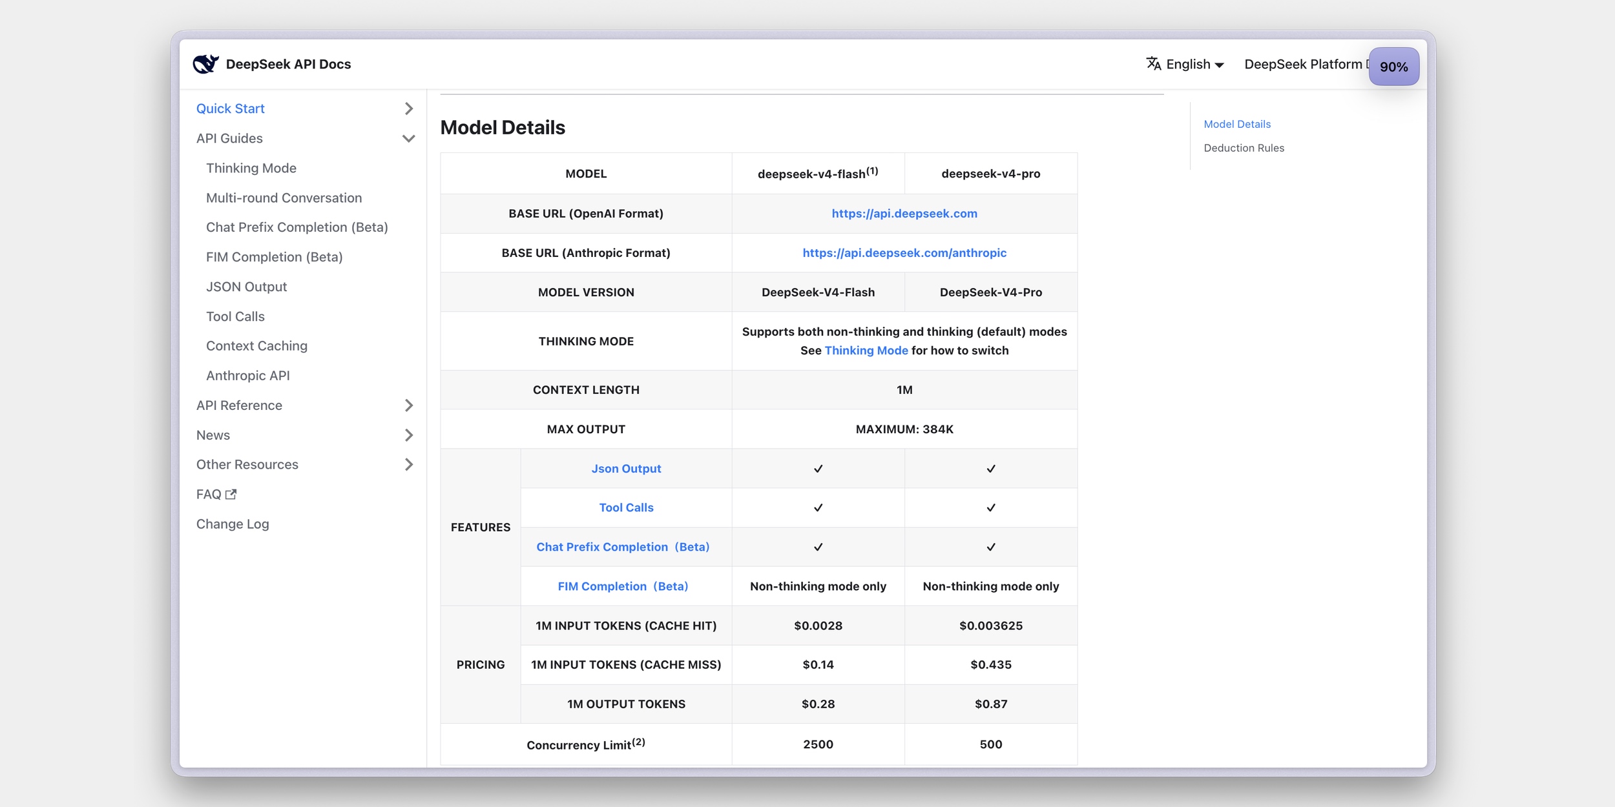The width and height of the screenshot is (1615, 807).
Task: Click the $0.14 cache miss price
Action: 818,664
